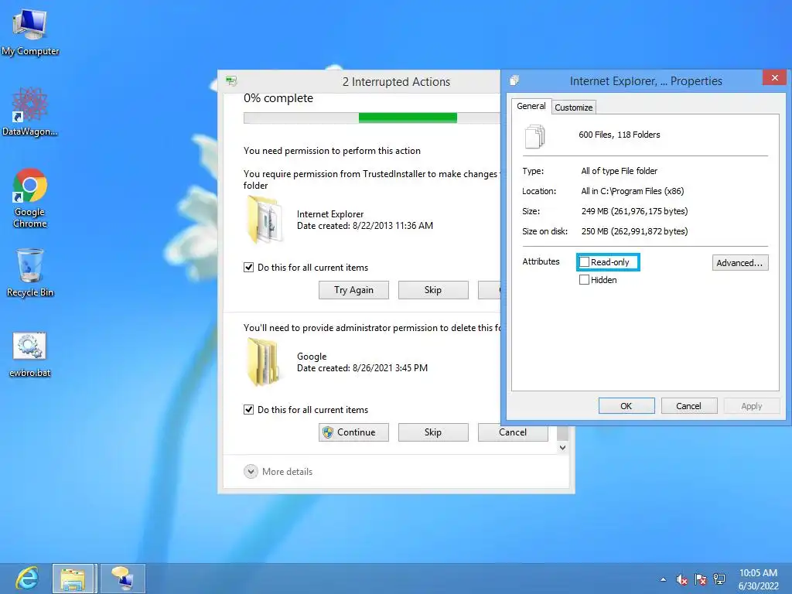
Task: Click 'All of type File folder' value
Action: tap(620, 171)
